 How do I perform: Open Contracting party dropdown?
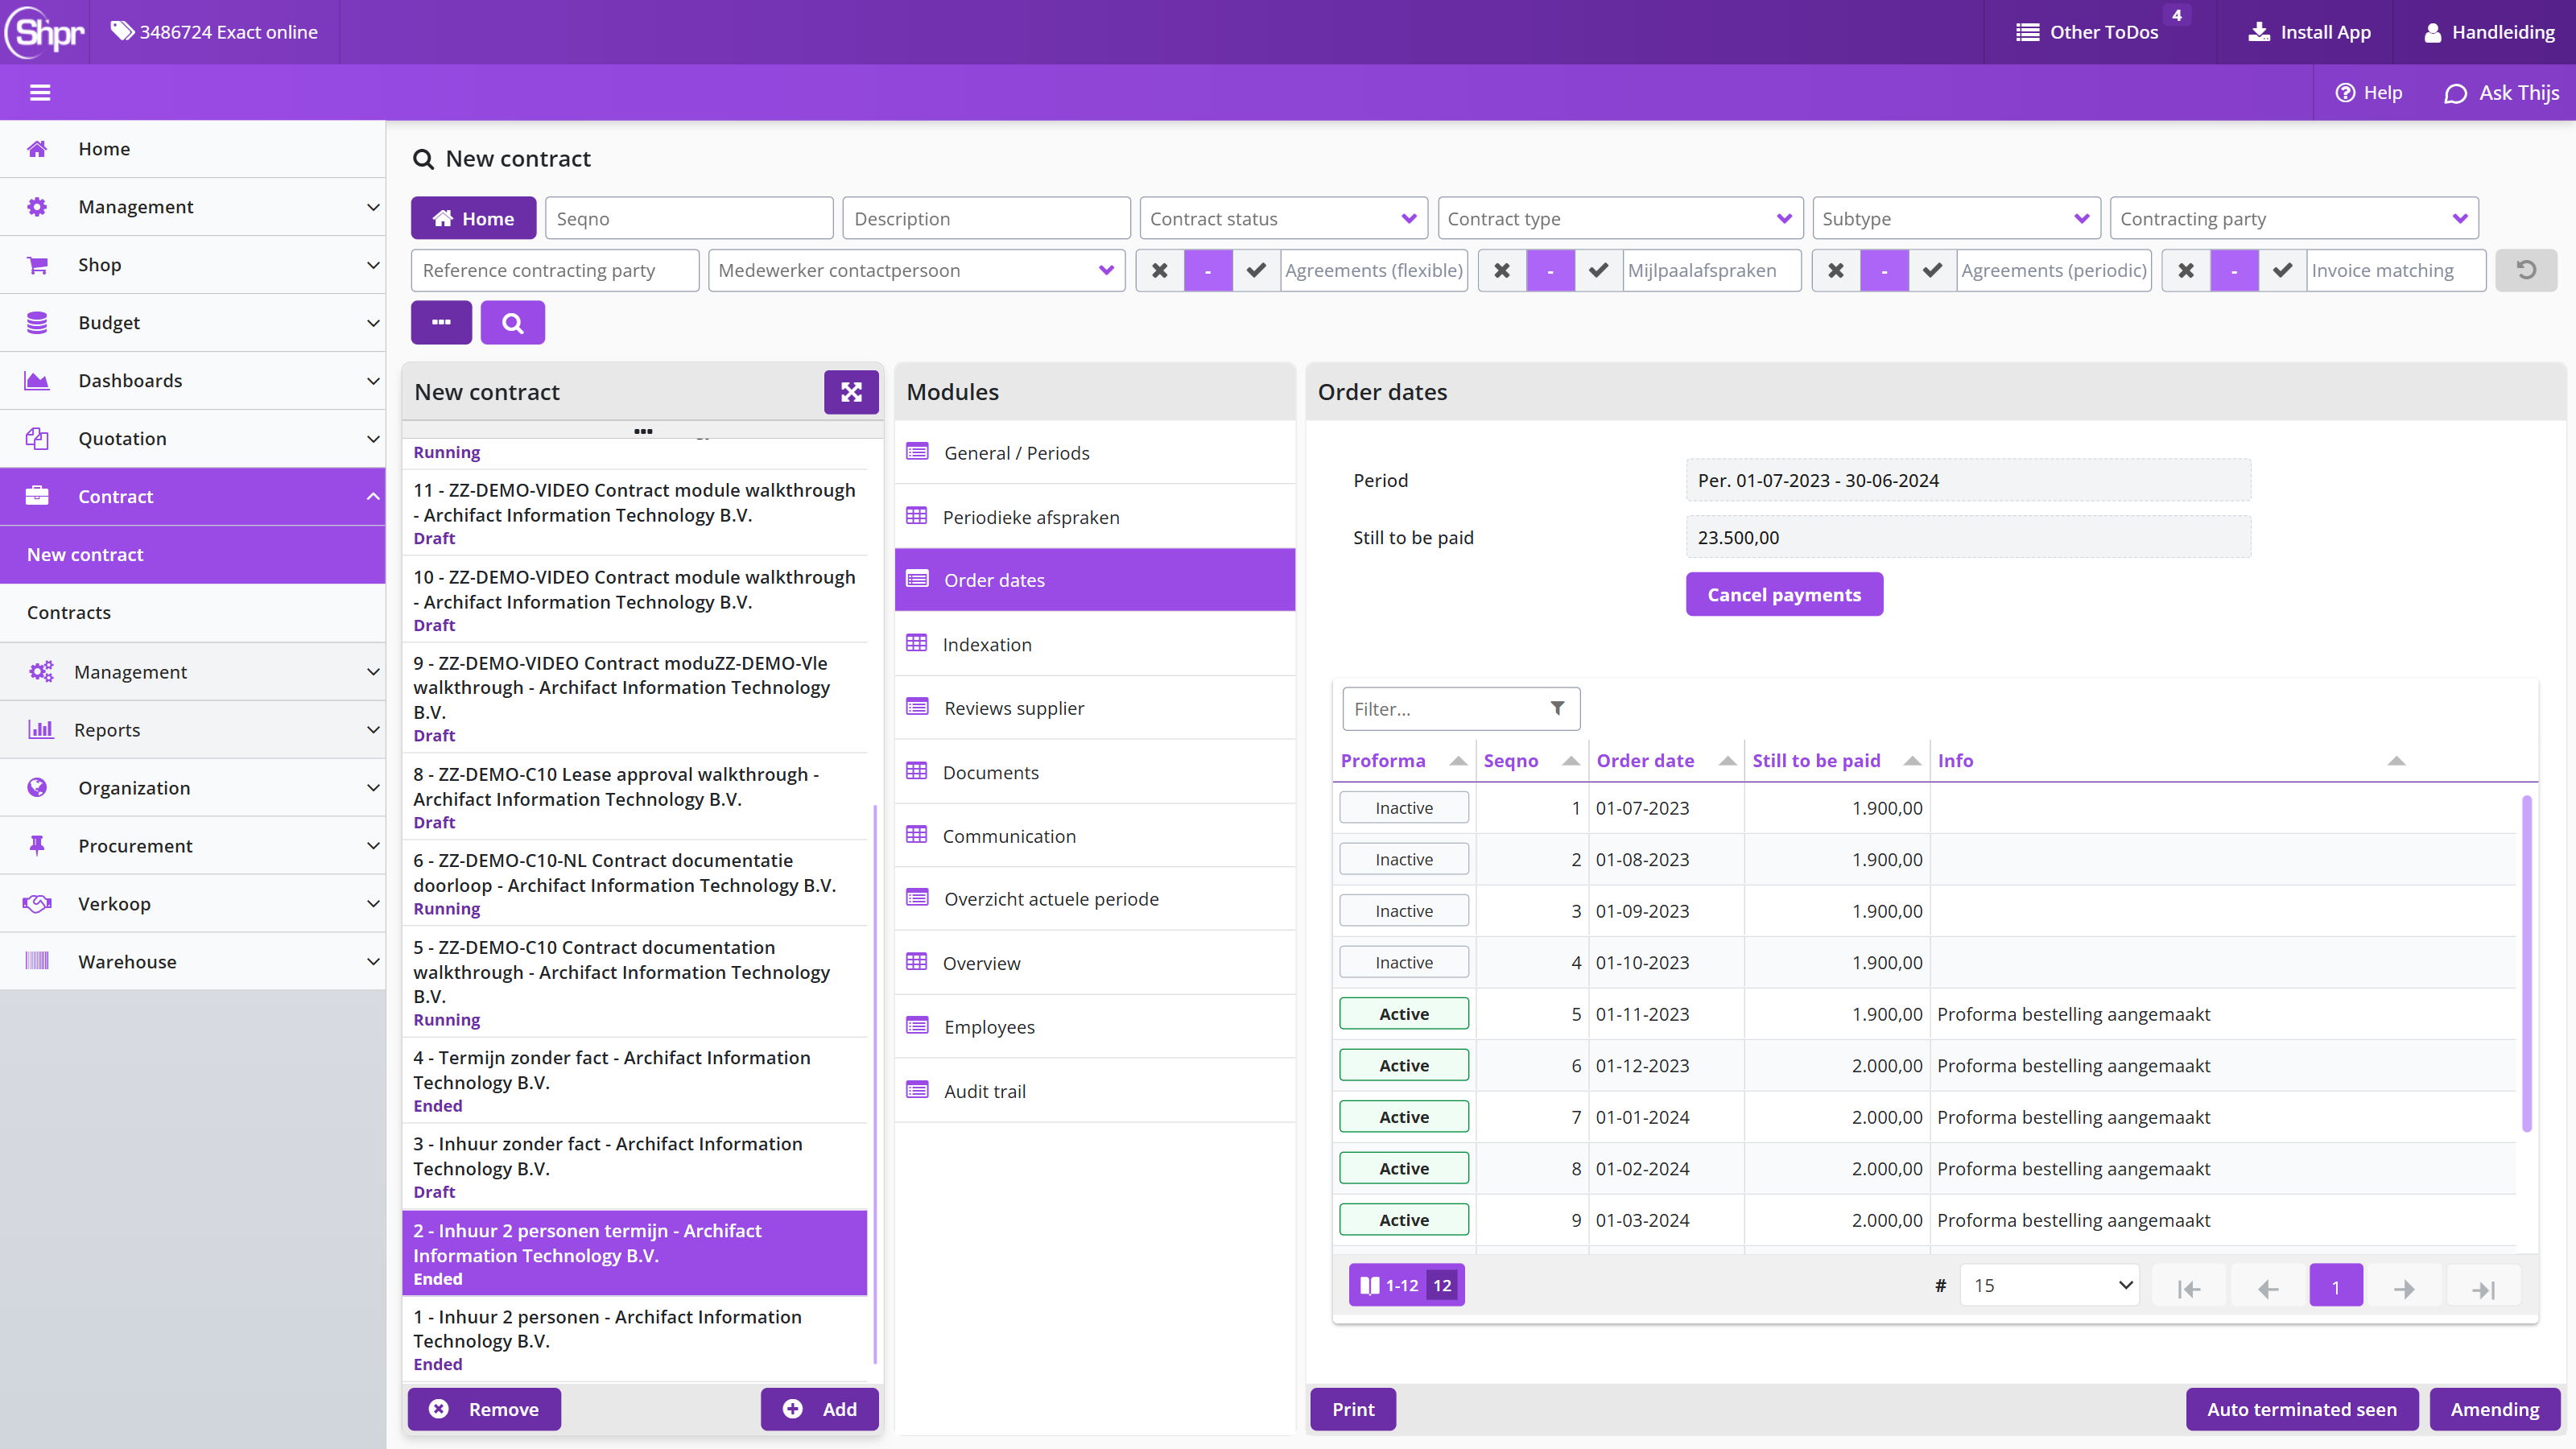[x=2294, y=218]
